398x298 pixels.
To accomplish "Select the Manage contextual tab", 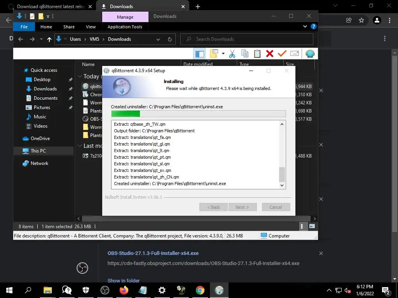I will (x=125, y=17).
